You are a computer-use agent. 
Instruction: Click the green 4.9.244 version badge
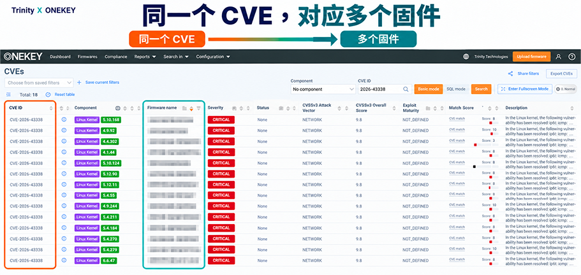111,206
